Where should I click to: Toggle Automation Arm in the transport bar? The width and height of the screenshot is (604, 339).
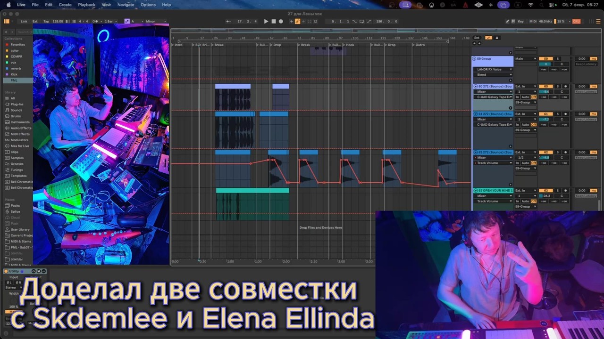297,21
